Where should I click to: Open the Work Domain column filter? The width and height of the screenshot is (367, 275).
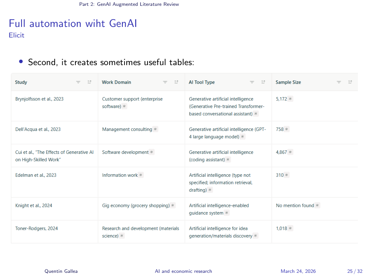(165, 82)
